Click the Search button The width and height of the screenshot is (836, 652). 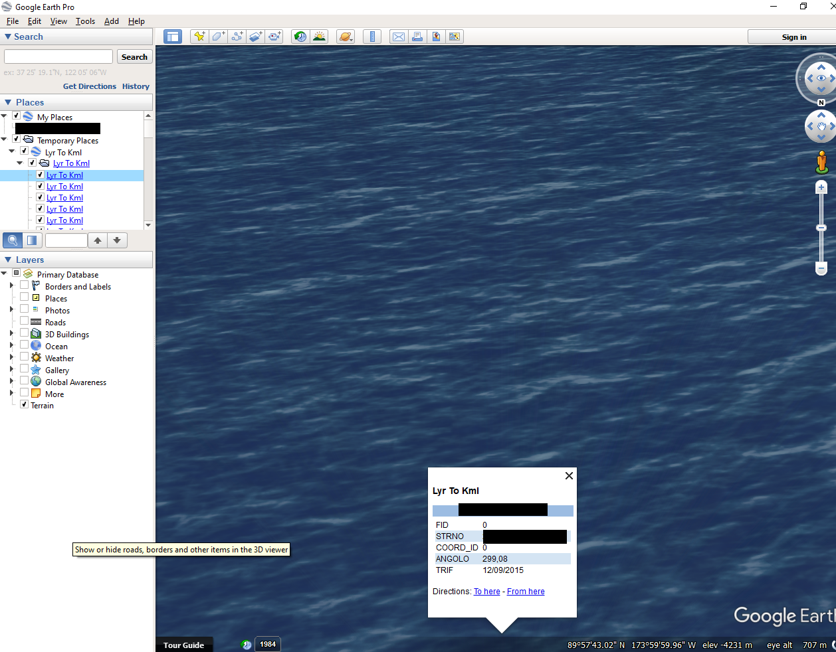[134, 57]
